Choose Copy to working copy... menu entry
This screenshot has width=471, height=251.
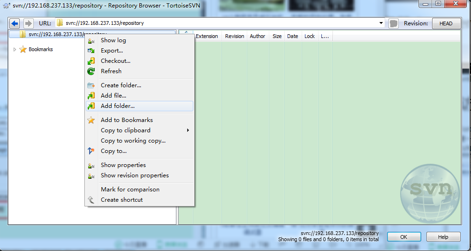(140, 140)
